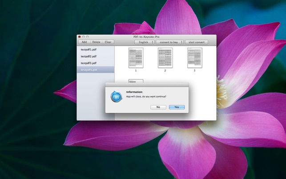Open the convert to key dropdown
Screen dimensions: 286x179
(x=169, y=42)
